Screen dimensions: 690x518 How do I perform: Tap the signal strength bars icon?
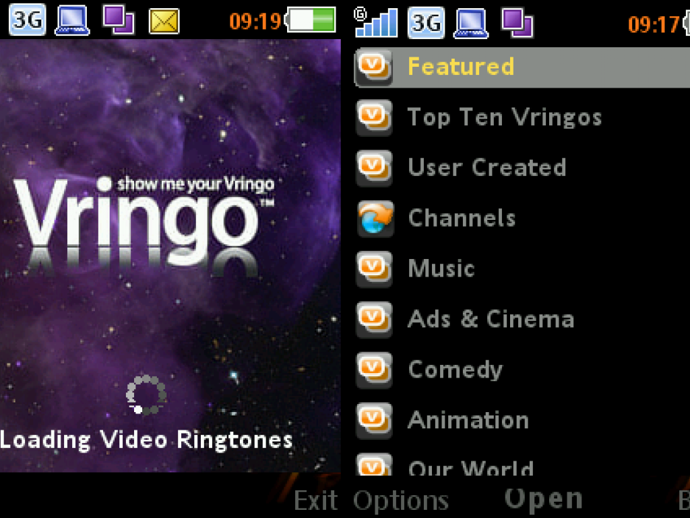376,22
